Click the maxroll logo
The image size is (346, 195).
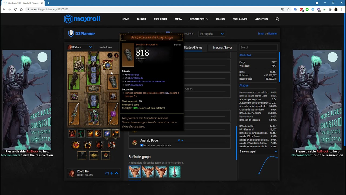coord(82,19)
